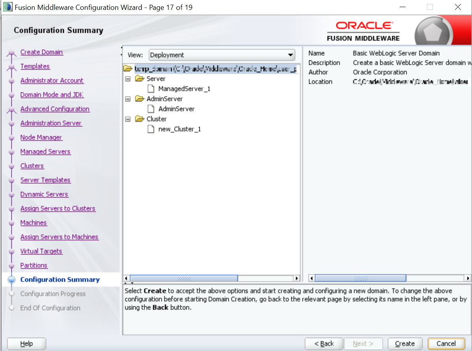The image size is (472, 351).
Task: Select the AdminServer folder label
Action: (x=165, y=99)
